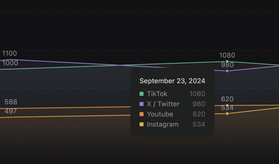This screenshot has height=164, width=279.
Task: Click the 588 data label on chart
Action: 11,102
